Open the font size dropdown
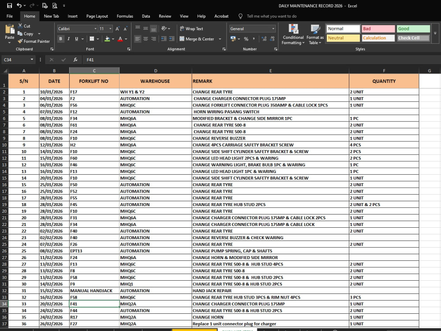 (x=110, y=29)
